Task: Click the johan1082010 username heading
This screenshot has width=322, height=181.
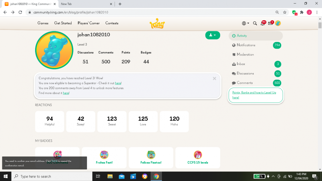Action: pyautogui.click(x=94, y=35)
